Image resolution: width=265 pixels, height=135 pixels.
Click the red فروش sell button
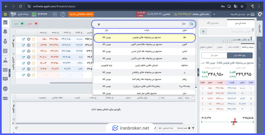coord(32,24)
